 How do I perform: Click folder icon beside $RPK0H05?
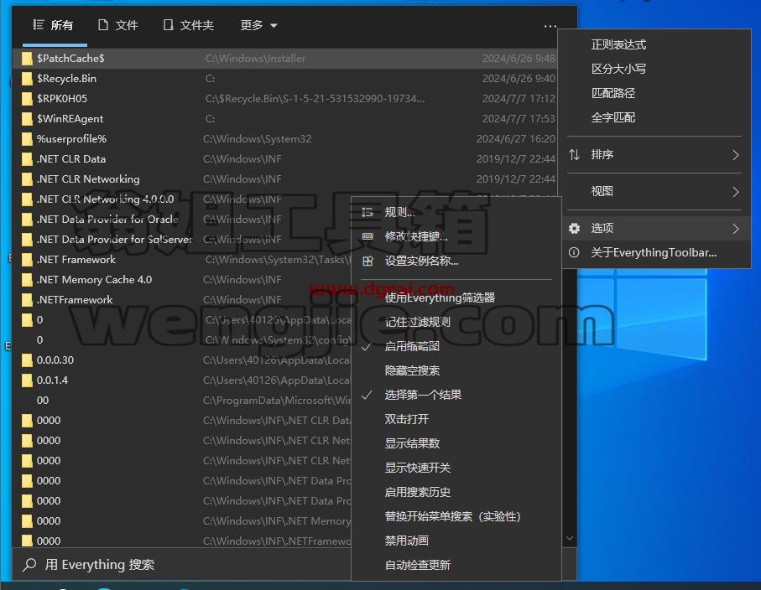27,99
